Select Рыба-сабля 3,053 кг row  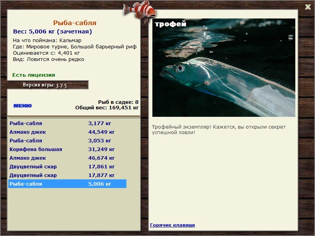[x=67, y=140]
